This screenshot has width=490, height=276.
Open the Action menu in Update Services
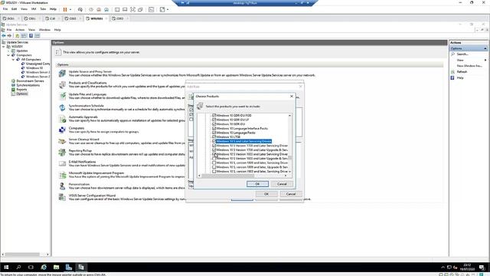[20, 30]
